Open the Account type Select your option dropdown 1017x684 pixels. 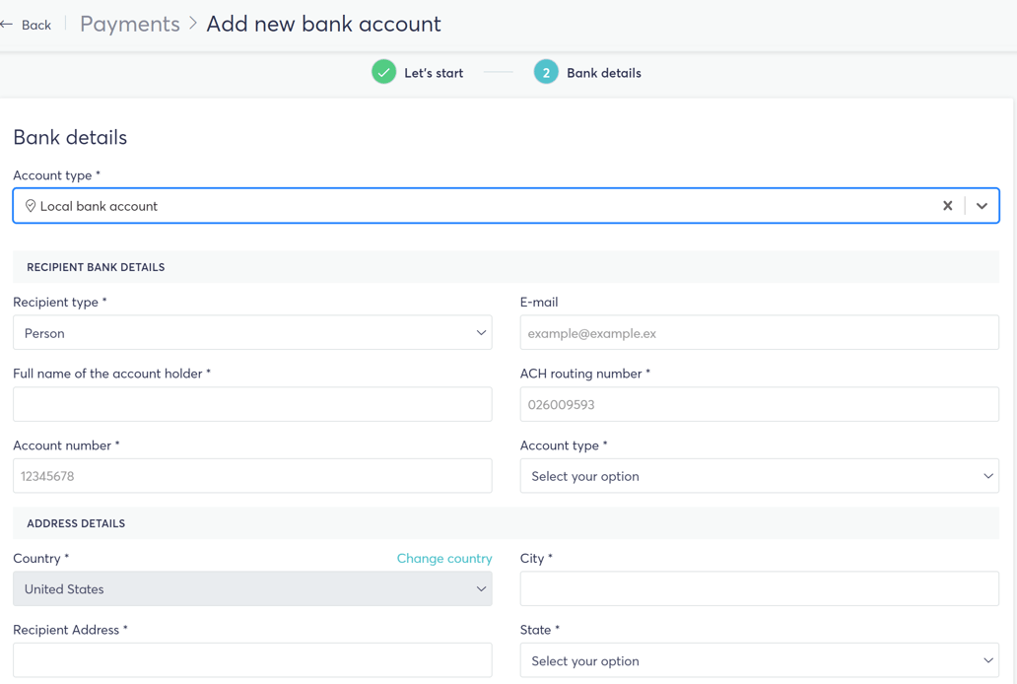(x=759, y=476)
